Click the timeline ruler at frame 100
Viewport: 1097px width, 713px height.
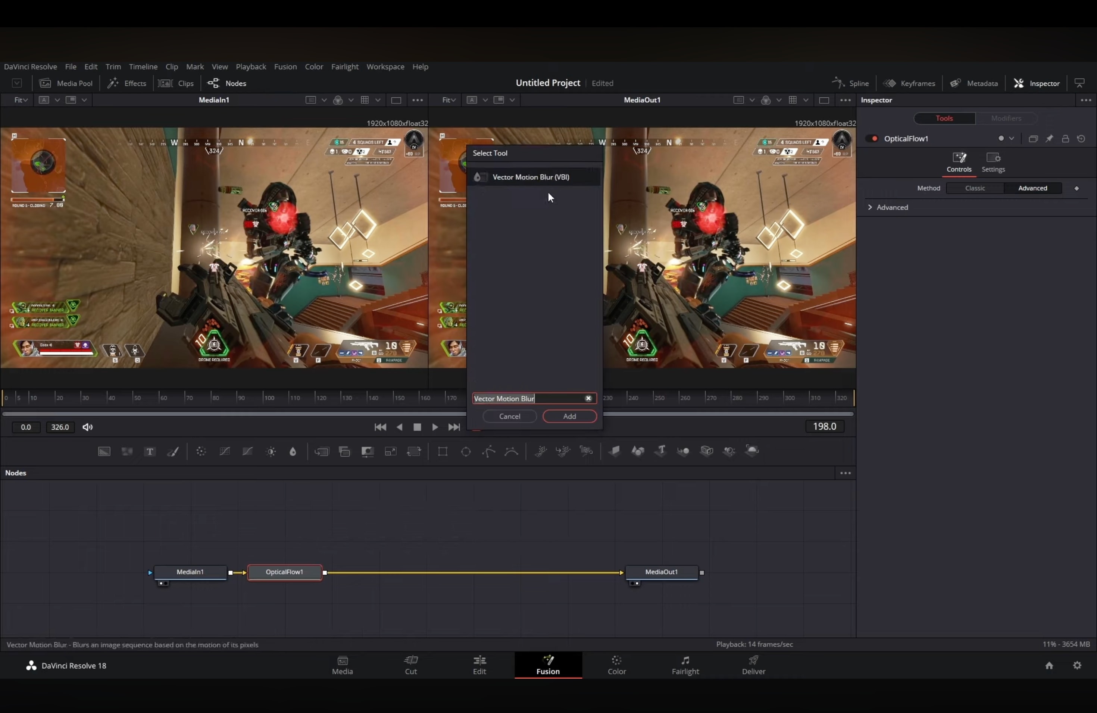pos(264,398)
